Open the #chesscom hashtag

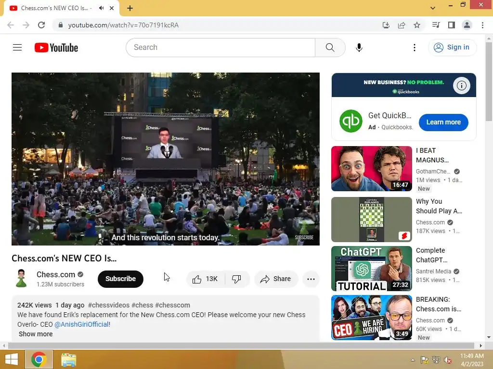[173, 305]
